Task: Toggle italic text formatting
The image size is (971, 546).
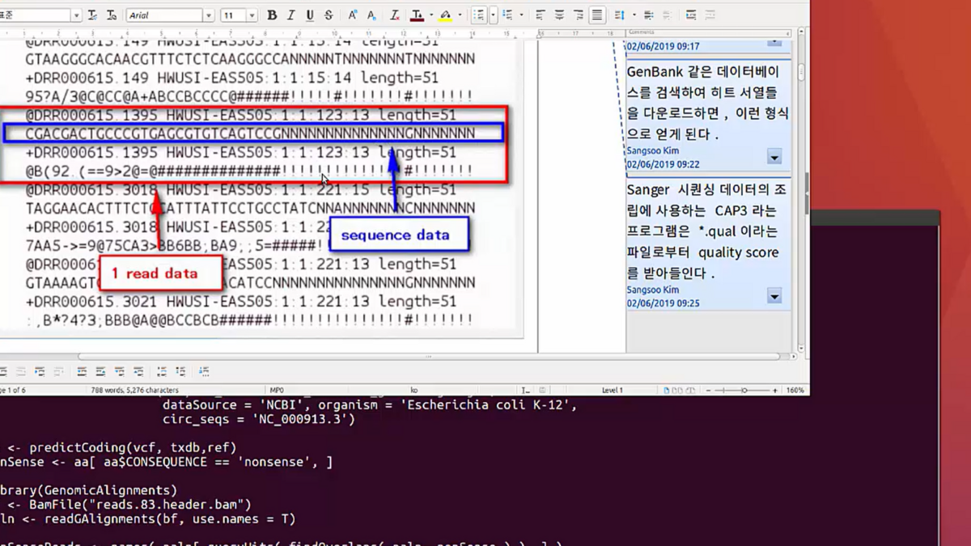Action: 290,15
